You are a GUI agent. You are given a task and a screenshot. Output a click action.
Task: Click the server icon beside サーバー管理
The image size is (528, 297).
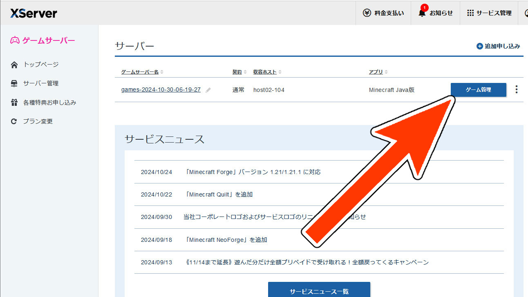point(14,83)
